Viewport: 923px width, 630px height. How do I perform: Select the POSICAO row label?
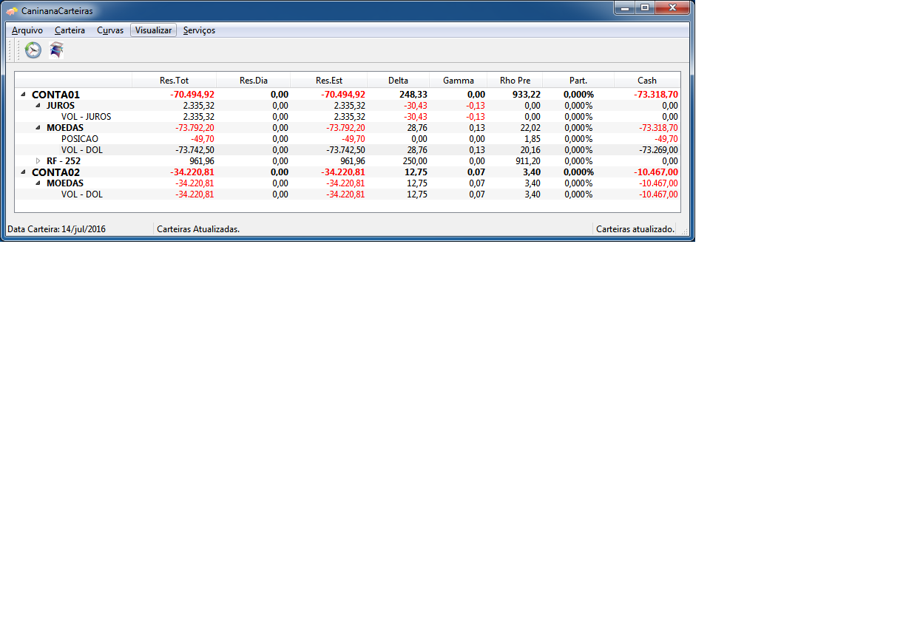coord(80,139)
